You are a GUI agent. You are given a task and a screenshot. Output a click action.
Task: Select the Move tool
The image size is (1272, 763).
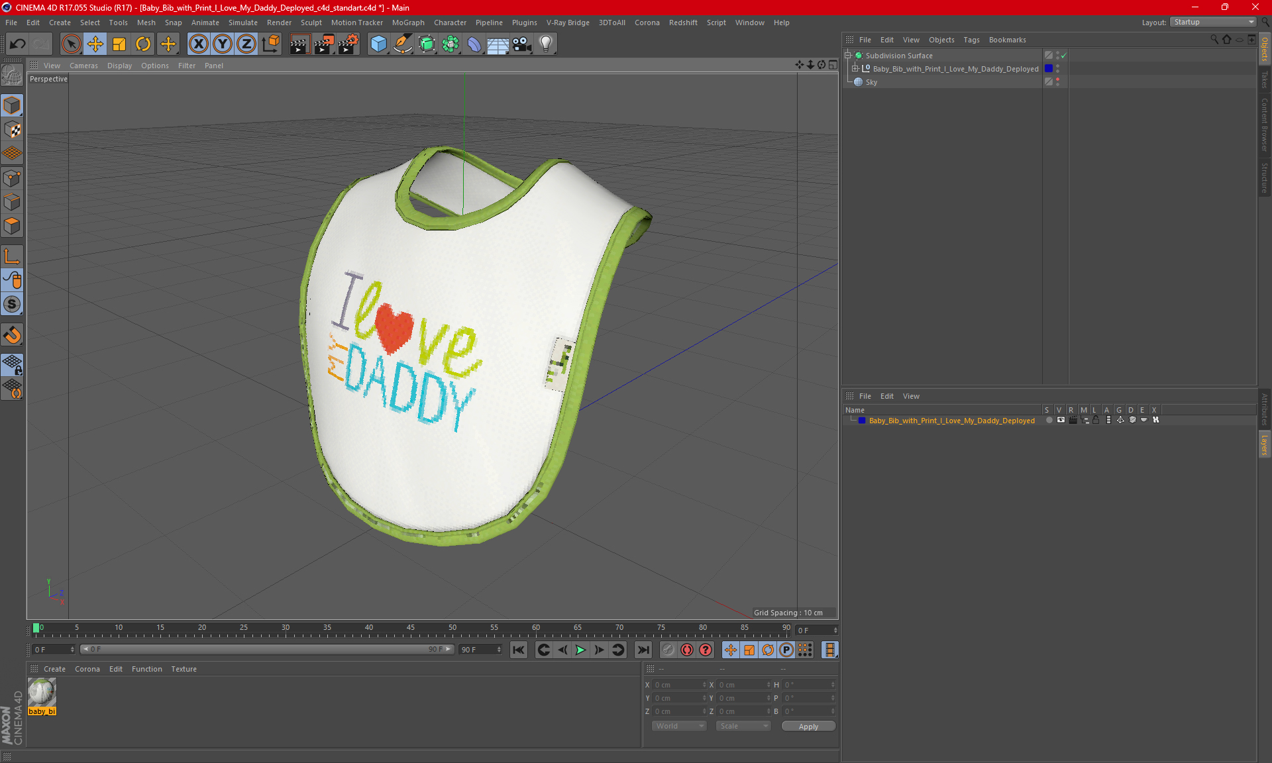(95, 44)
